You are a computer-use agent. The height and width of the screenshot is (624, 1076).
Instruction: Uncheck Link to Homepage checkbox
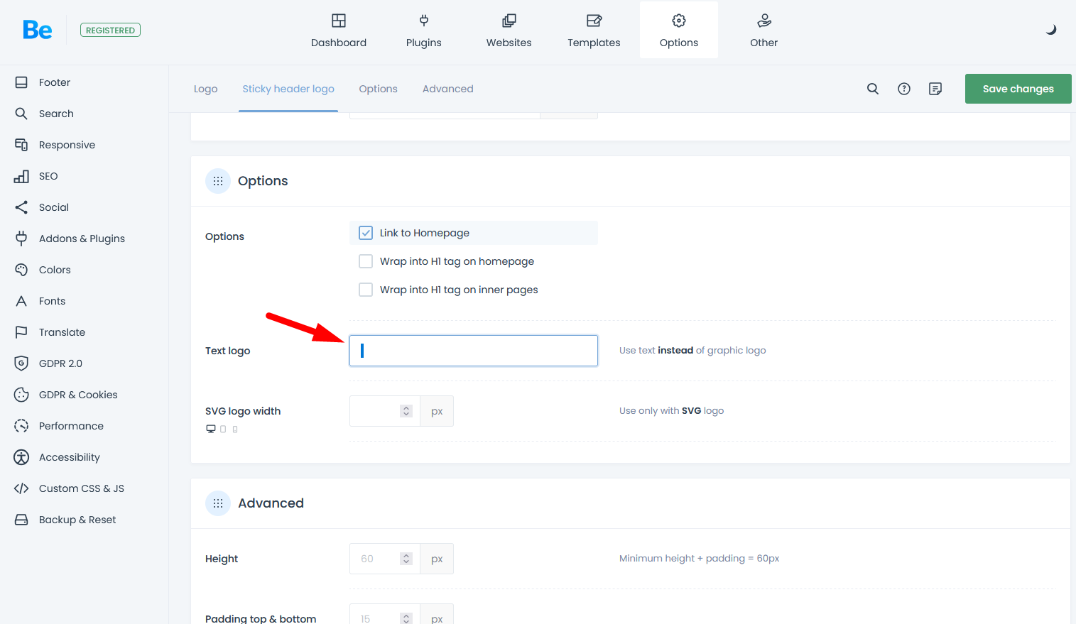pyautogui.click(x=366, y=233)
